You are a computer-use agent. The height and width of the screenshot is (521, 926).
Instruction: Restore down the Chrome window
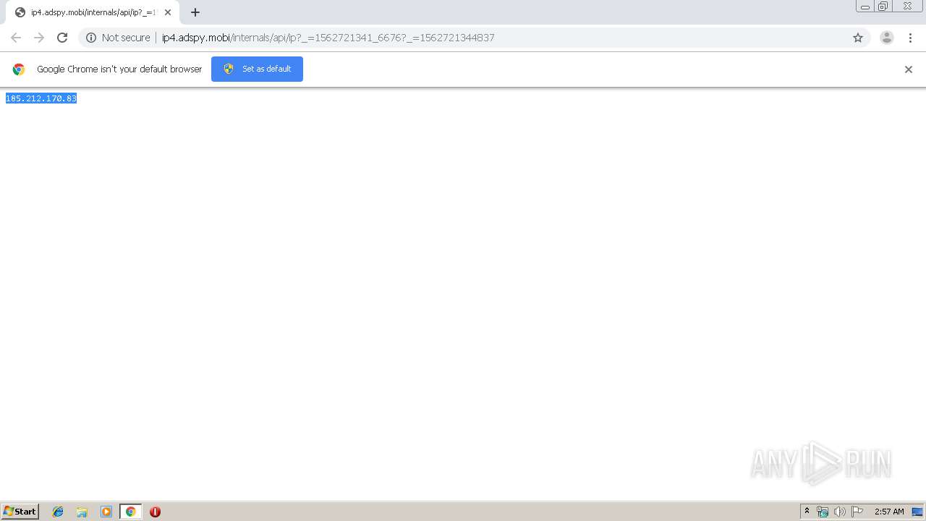[x=883, y=6]
